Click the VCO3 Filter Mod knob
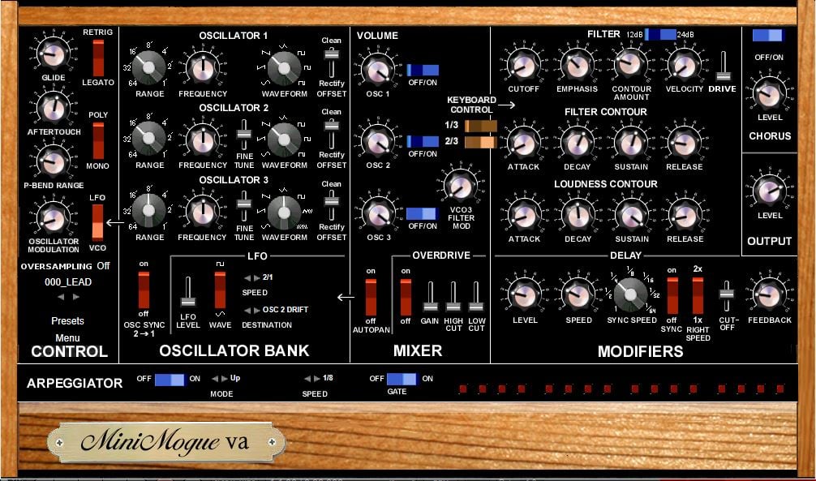Image resolution: width=816 pixels, height=481 pixels. 460,187
